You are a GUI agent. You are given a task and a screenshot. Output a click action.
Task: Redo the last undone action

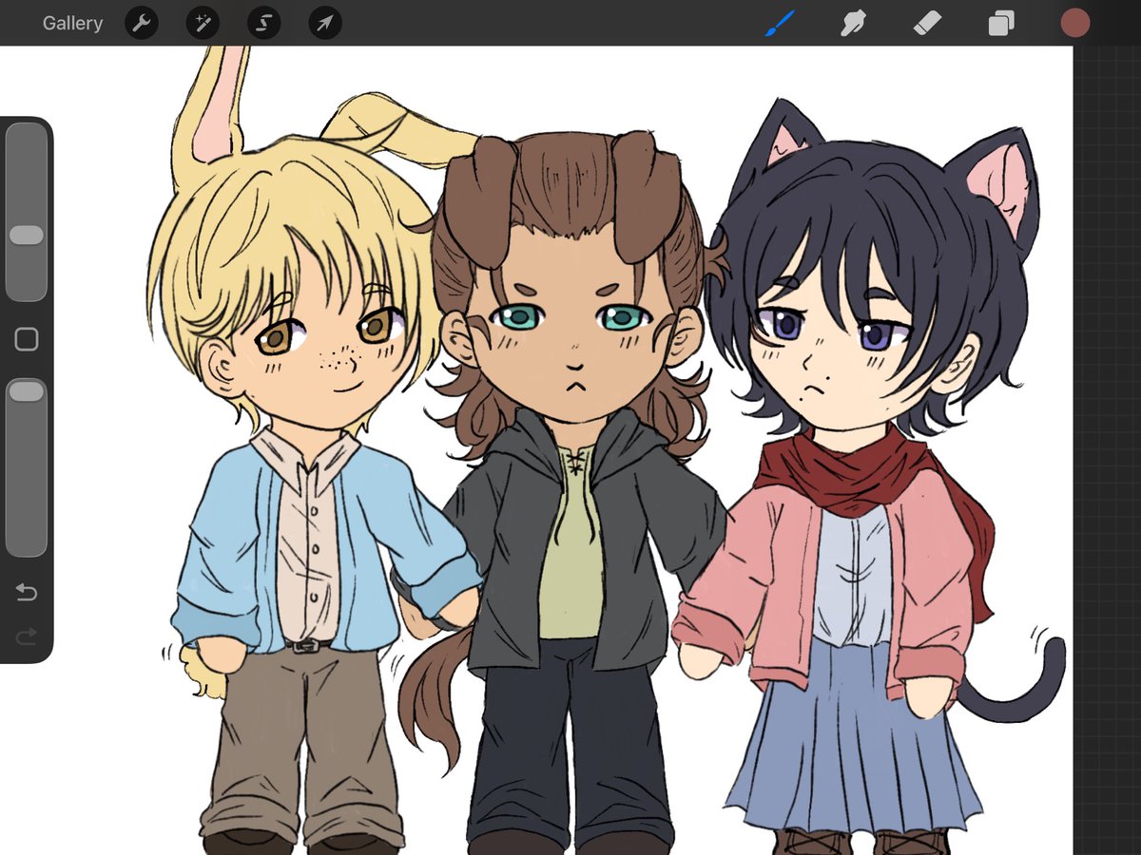pos(27,635)
